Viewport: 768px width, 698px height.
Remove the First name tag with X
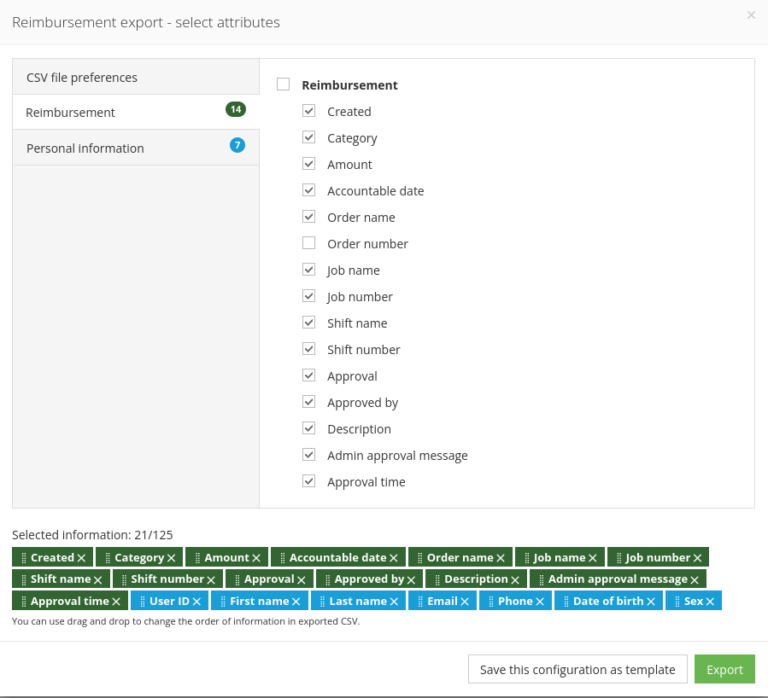tap(296, 602)
